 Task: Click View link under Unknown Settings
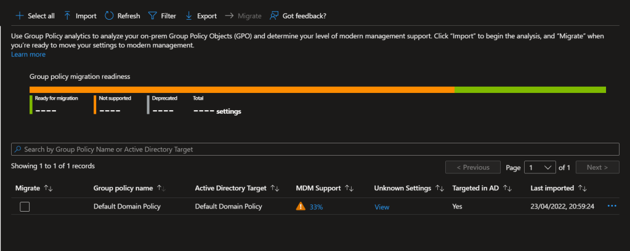point(382,207)
